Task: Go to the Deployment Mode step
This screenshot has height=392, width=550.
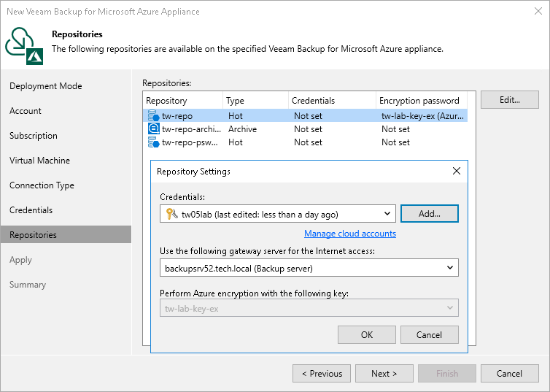Action: [x=45, y=86]
